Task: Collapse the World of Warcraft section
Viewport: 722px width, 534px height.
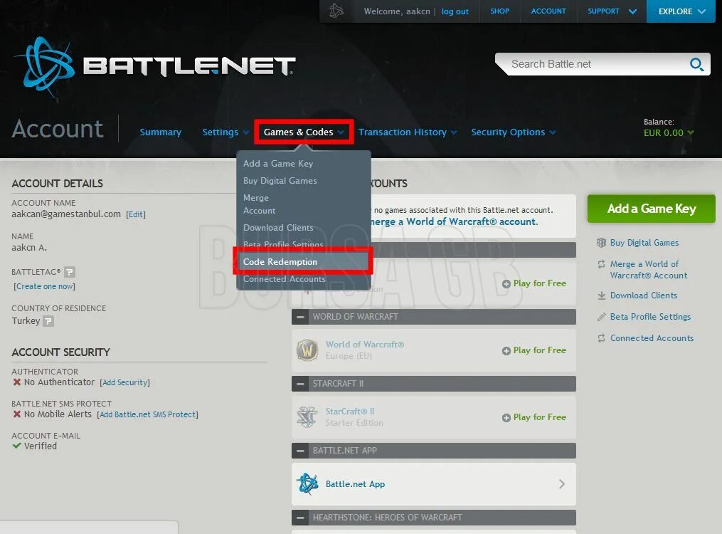Action: click(300, 317)
